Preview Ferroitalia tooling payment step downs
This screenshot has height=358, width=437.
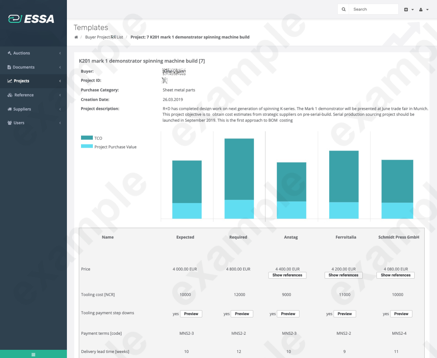point(345,313)
